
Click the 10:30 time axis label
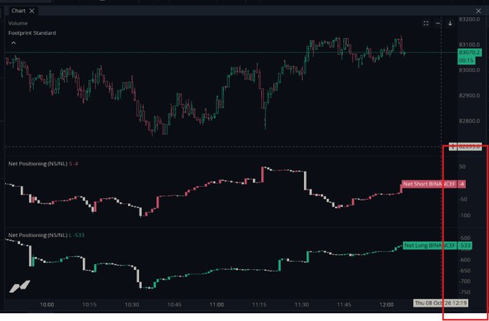[132, 304]
